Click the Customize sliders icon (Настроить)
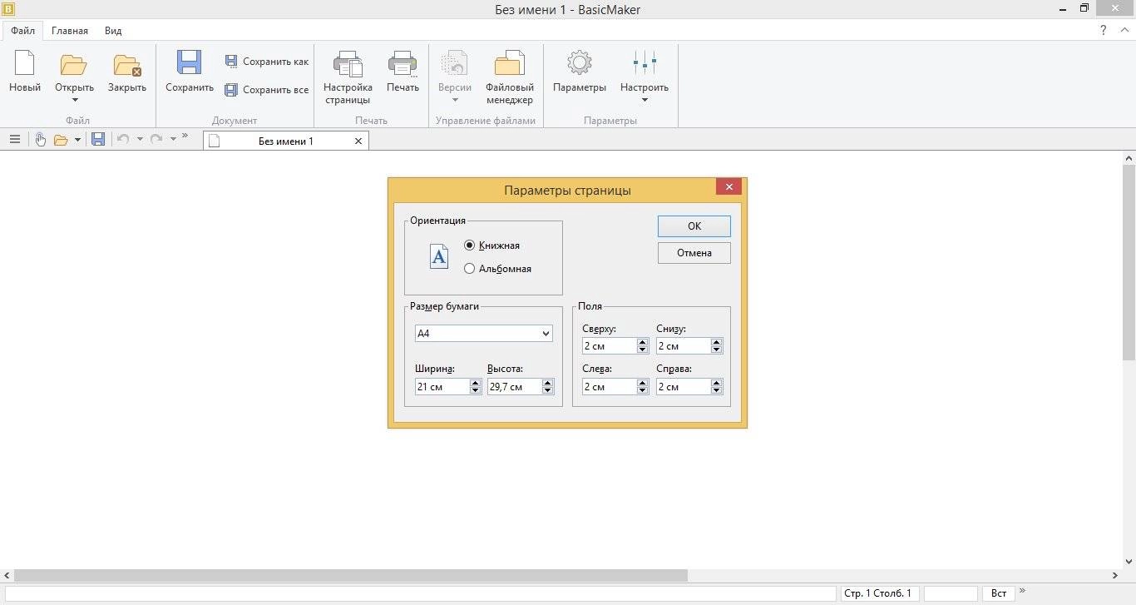This screenshot has height=605, width=1136. point(645,63)
